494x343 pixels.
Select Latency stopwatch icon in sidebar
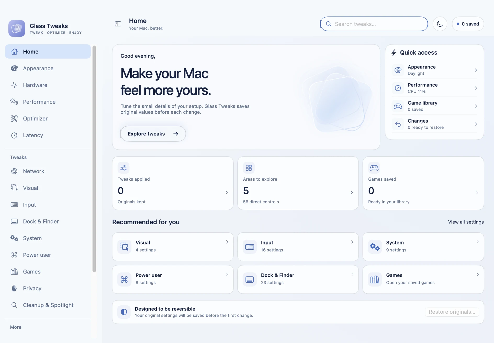coord(14,135)
